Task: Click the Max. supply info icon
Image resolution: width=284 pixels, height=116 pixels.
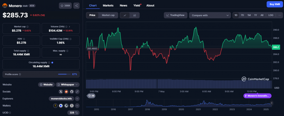Action: click(67, 51)
